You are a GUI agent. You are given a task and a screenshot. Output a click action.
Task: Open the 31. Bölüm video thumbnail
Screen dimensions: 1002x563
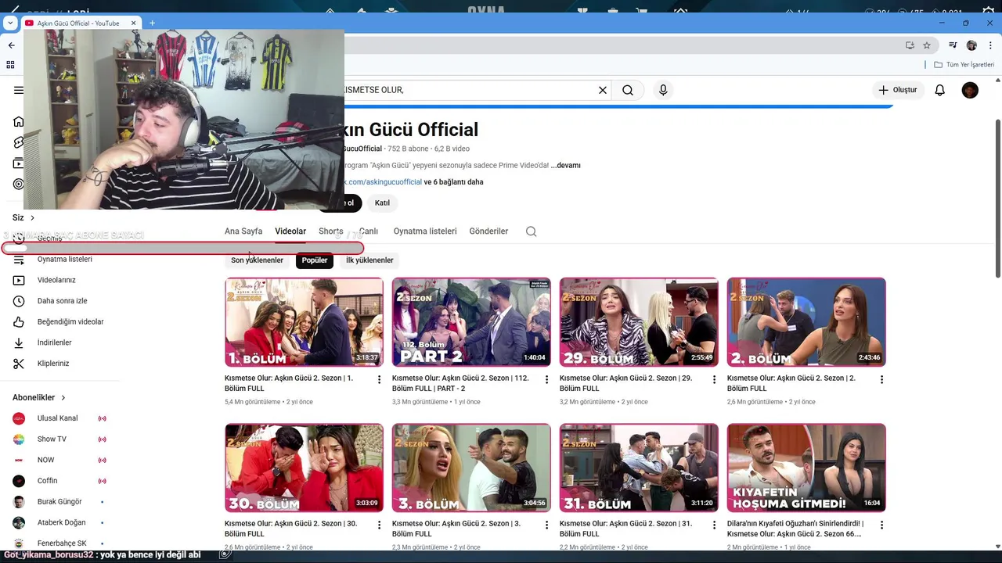(639, 468)
